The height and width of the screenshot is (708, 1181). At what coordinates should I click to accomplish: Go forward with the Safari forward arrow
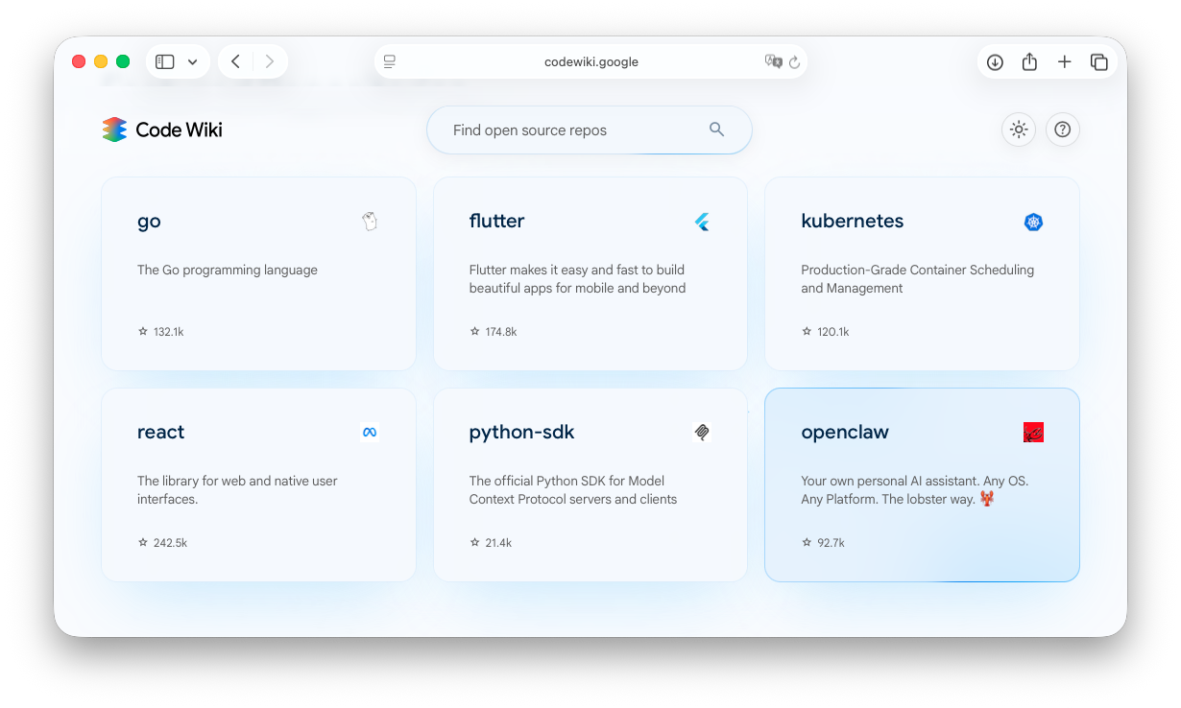click(x=270, y=61)
